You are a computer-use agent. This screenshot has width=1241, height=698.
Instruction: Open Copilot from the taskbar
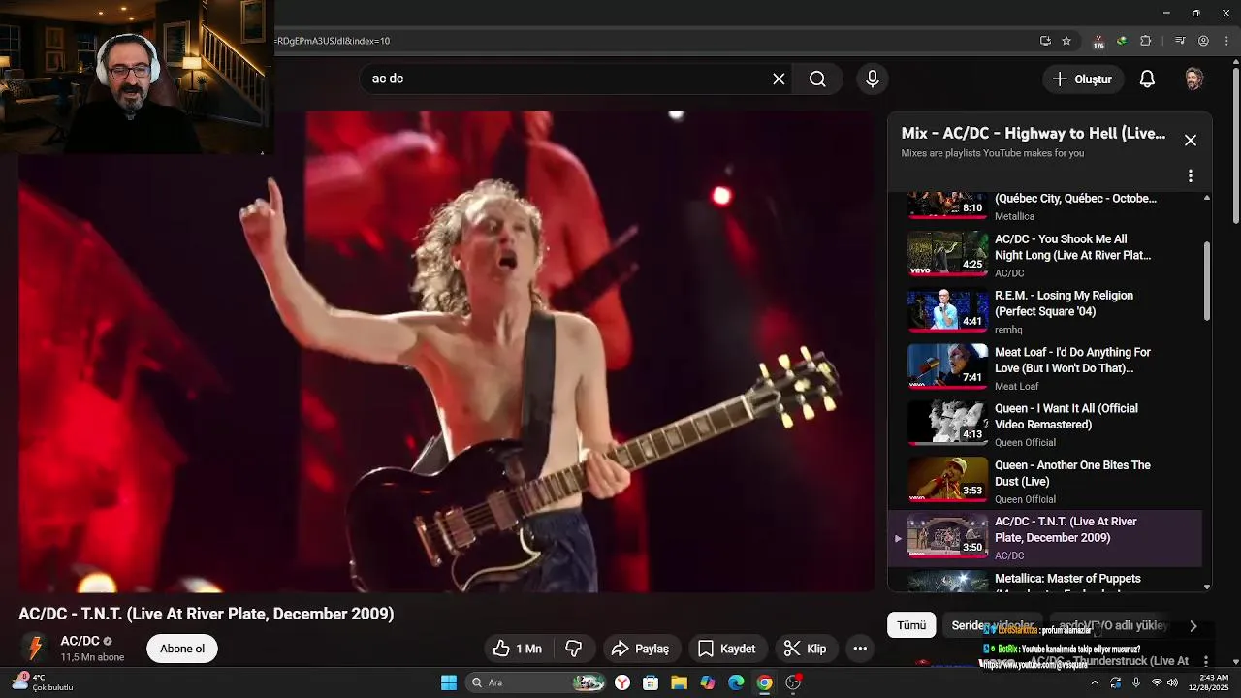click(x=708, y=682)
